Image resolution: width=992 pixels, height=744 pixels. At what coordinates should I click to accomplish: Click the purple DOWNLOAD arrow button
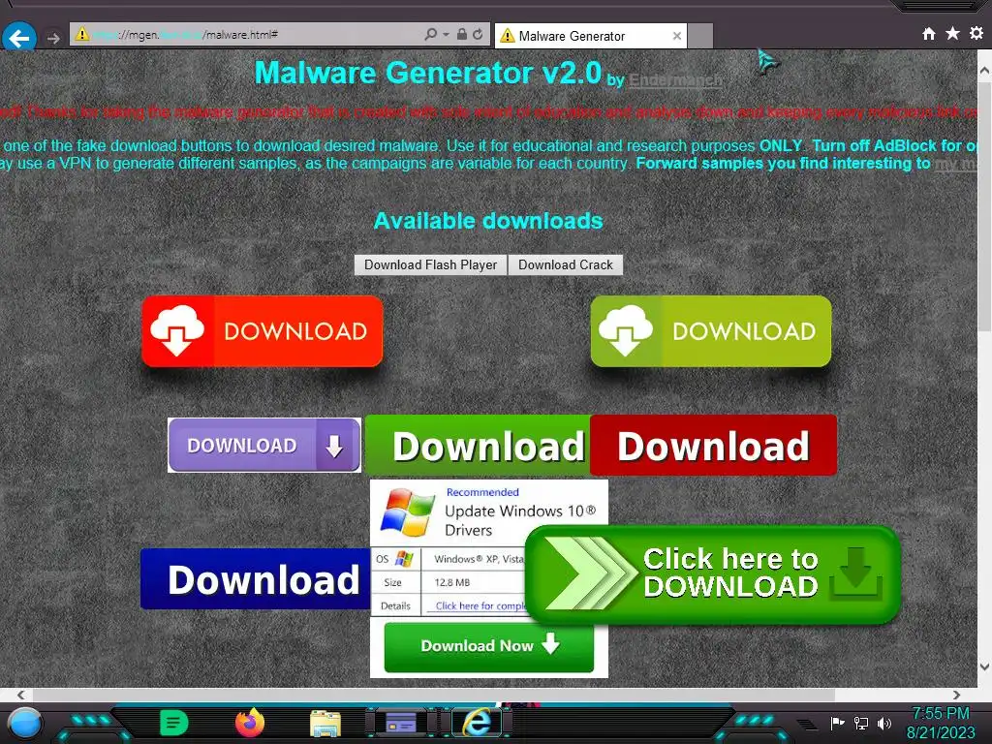click(264, 445)
